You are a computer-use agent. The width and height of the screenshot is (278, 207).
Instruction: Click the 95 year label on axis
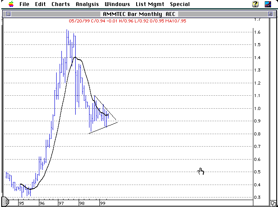click(22, 203)
